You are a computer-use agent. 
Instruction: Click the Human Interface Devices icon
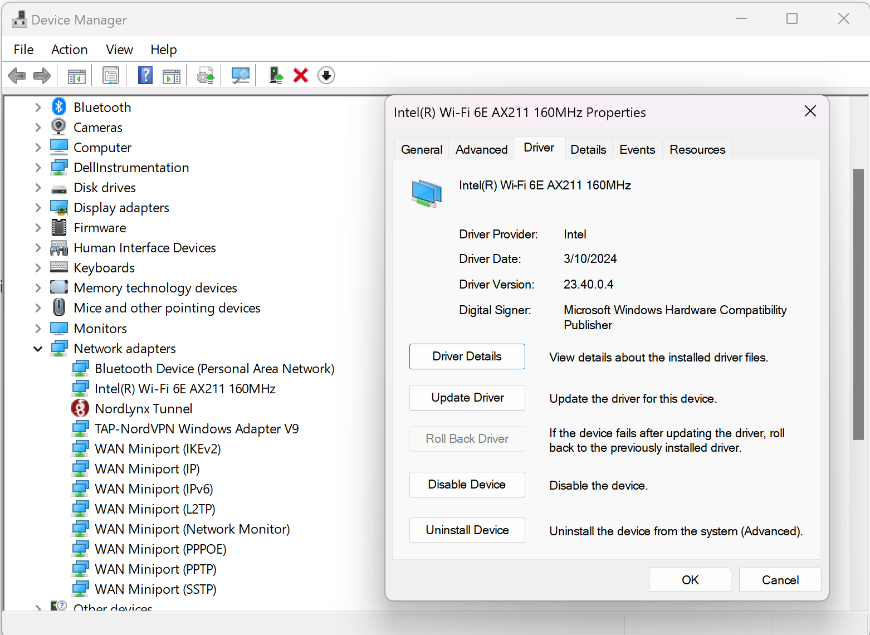pos(59,248)
